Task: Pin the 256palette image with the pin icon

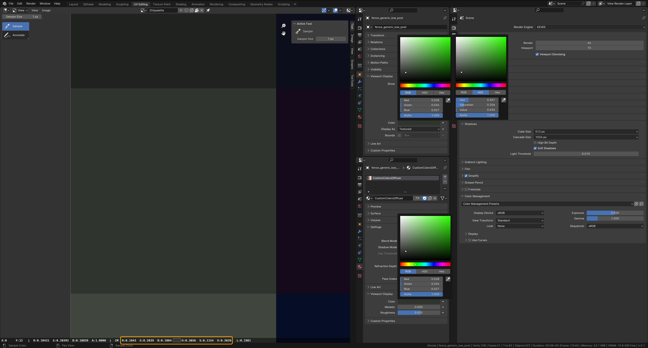Action: click(x=208, y=10)
